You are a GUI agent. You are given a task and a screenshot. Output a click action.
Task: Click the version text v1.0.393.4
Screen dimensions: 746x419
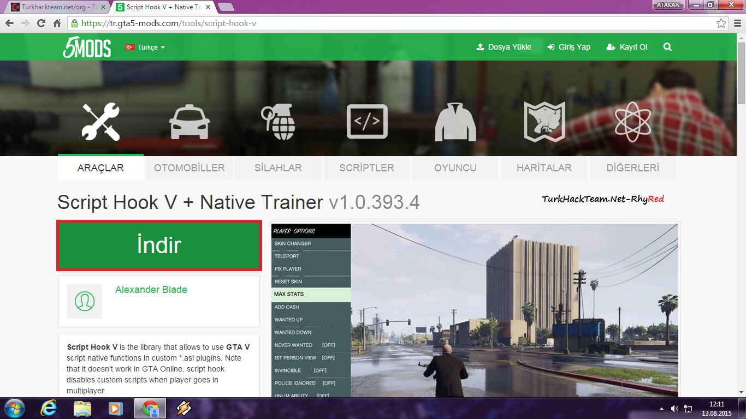tap(374, 202)
